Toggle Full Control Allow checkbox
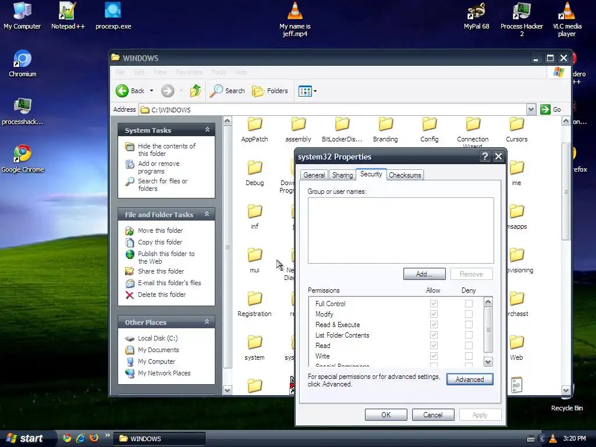This screenshot has height=447, width=596. click(x=434, y=303)
